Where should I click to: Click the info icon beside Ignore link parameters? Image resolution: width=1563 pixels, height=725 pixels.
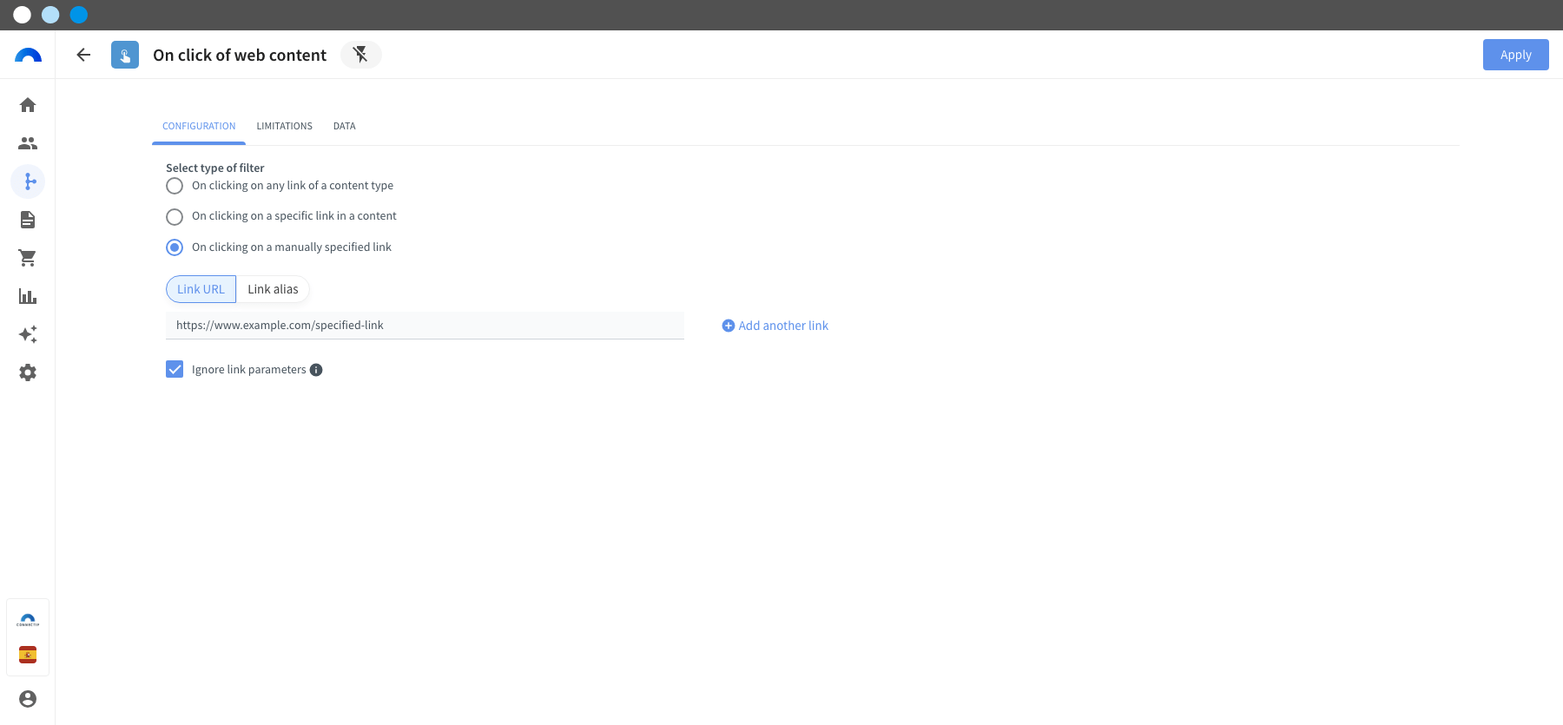(316, 370)
